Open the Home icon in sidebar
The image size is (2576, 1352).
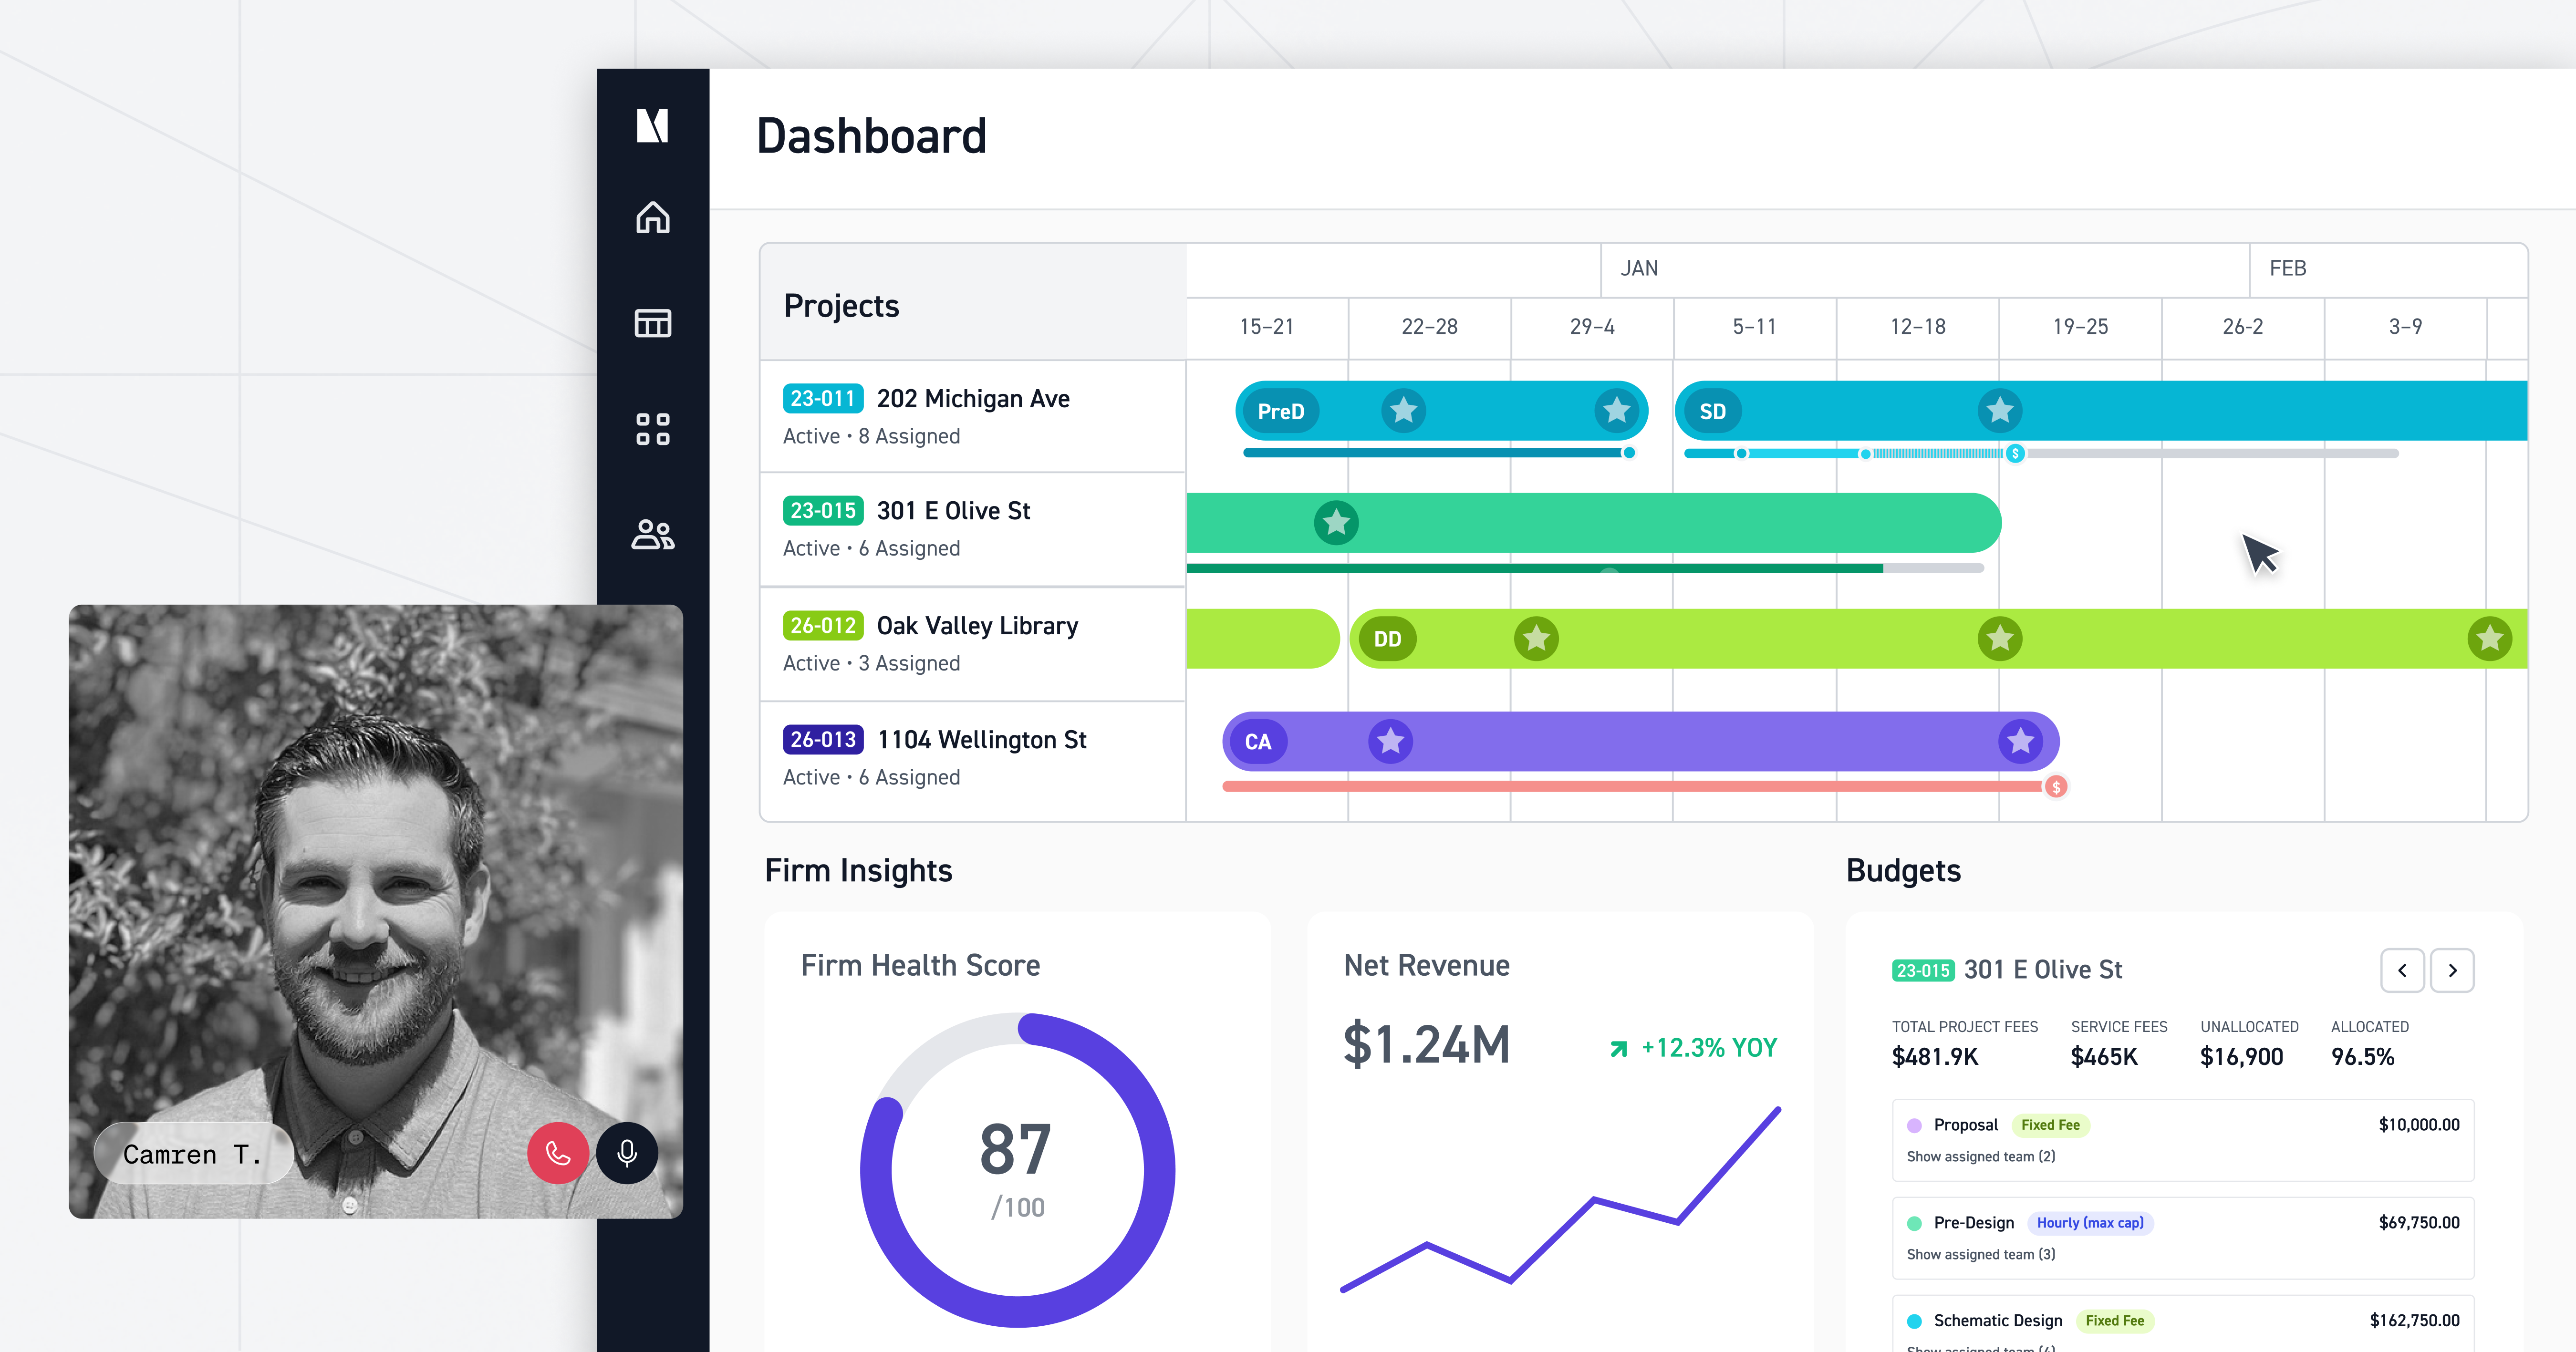653,217
